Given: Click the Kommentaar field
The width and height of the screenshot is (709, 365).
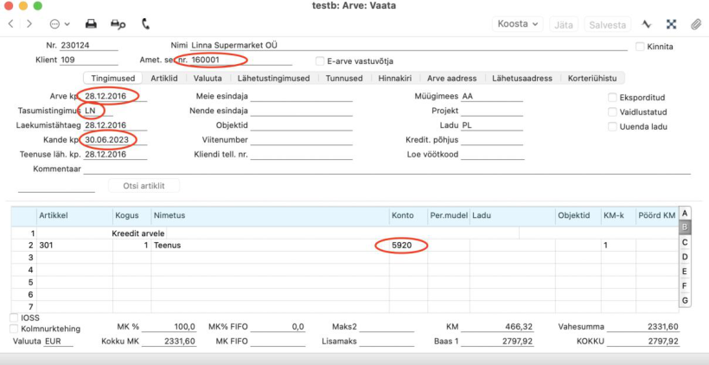Looking at the screenshot, I should (x=387, y=170).
